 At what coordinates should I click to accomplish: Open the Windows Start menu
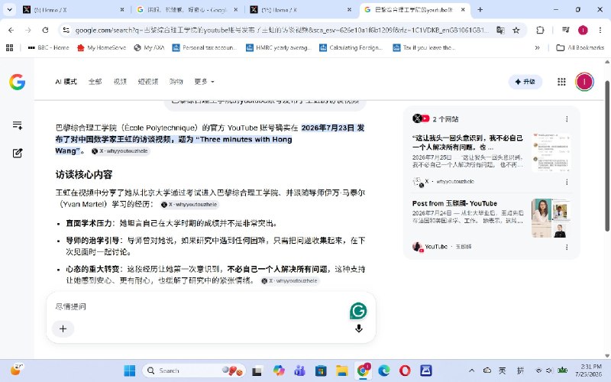coord(129,371)
